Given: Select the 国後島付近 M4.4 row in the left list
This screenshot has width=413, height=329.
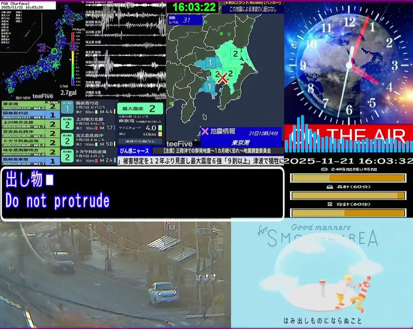Looking at the screenshot, I should pyautogui.click(x=31, y=115).
